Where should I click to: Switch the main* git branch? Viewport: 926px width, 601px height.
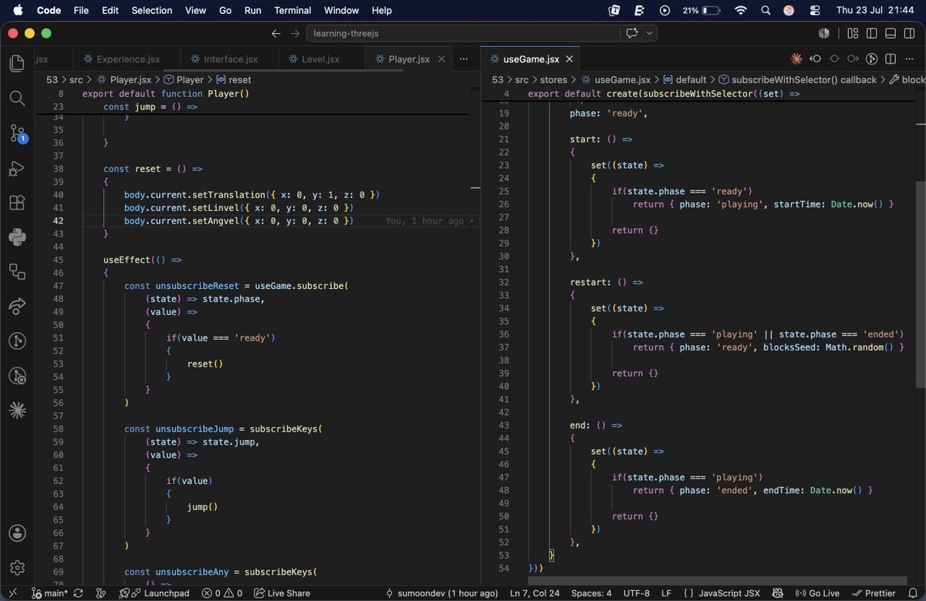pos(51,593)
